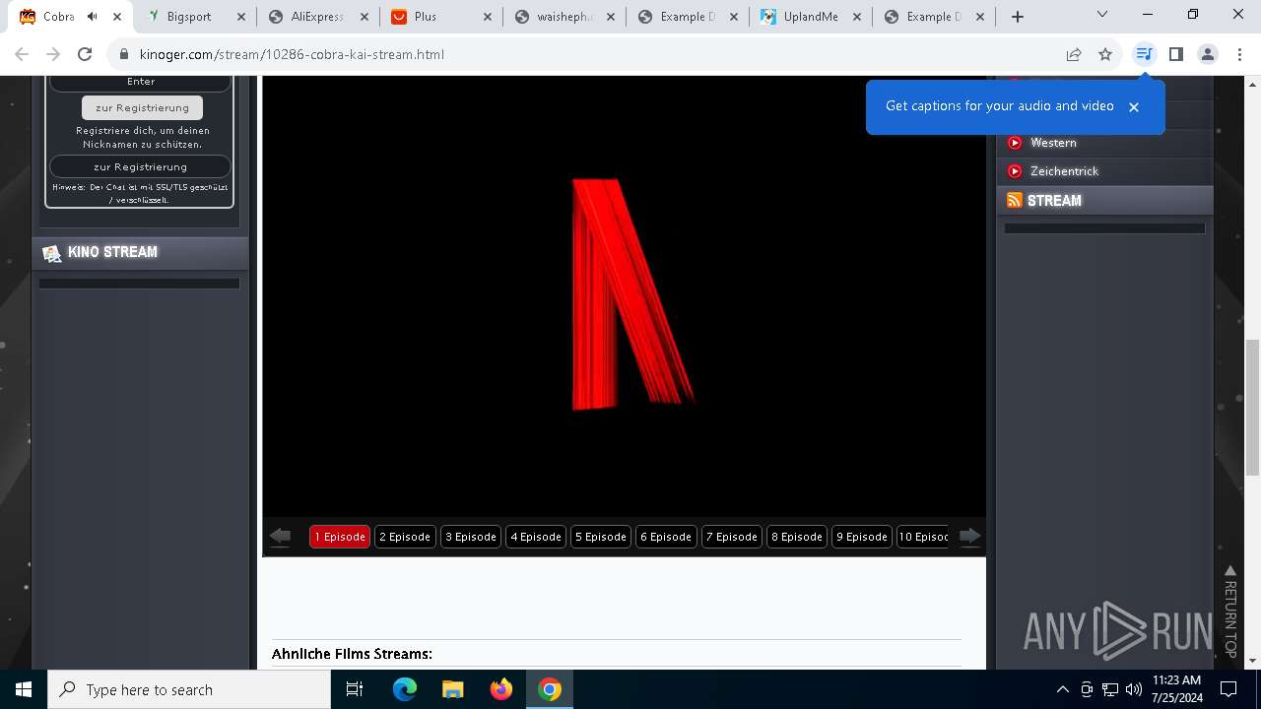Screen dimensions: 1261x709
Task: Launch Firefox from taskbar
Action: (501, 689)
